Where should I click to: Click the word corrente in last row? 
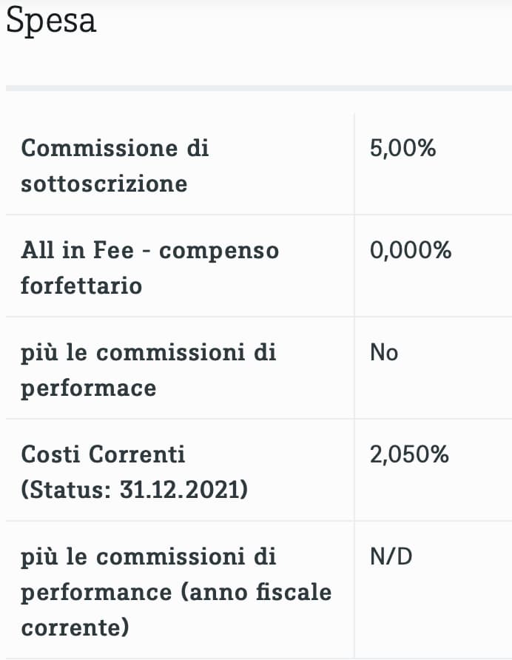75,627
